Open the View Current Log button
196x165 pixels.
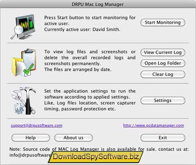pyautogui.click(x=163, y=52)
